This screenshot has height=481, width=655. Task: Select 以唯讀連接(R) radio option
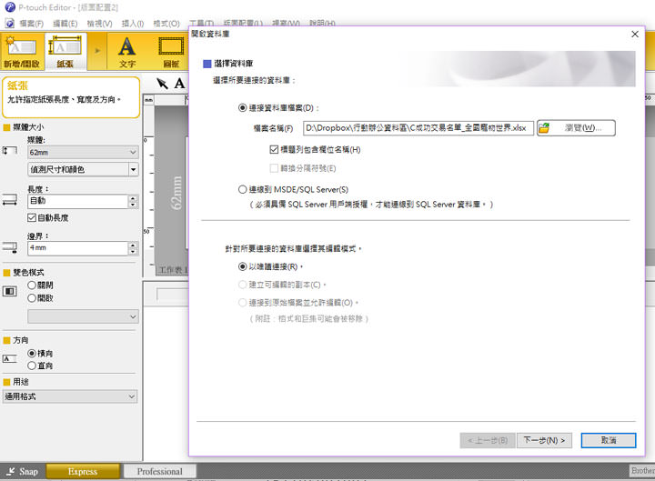[x=242, y=266]
